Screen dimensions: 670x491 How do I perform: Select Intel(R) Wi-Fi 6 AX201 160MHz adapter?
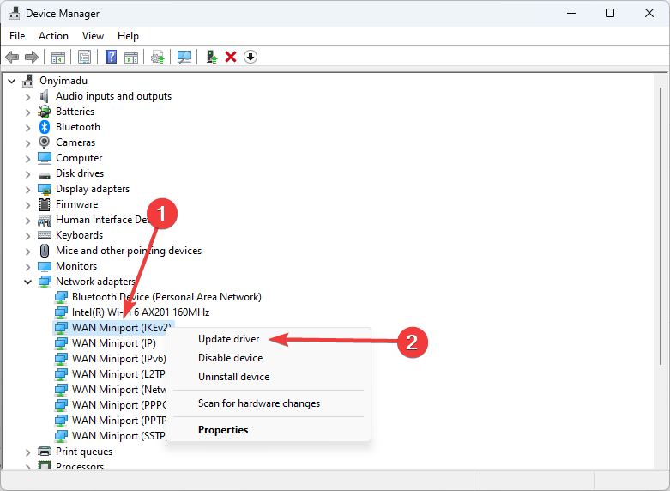[x=140, y=312]
